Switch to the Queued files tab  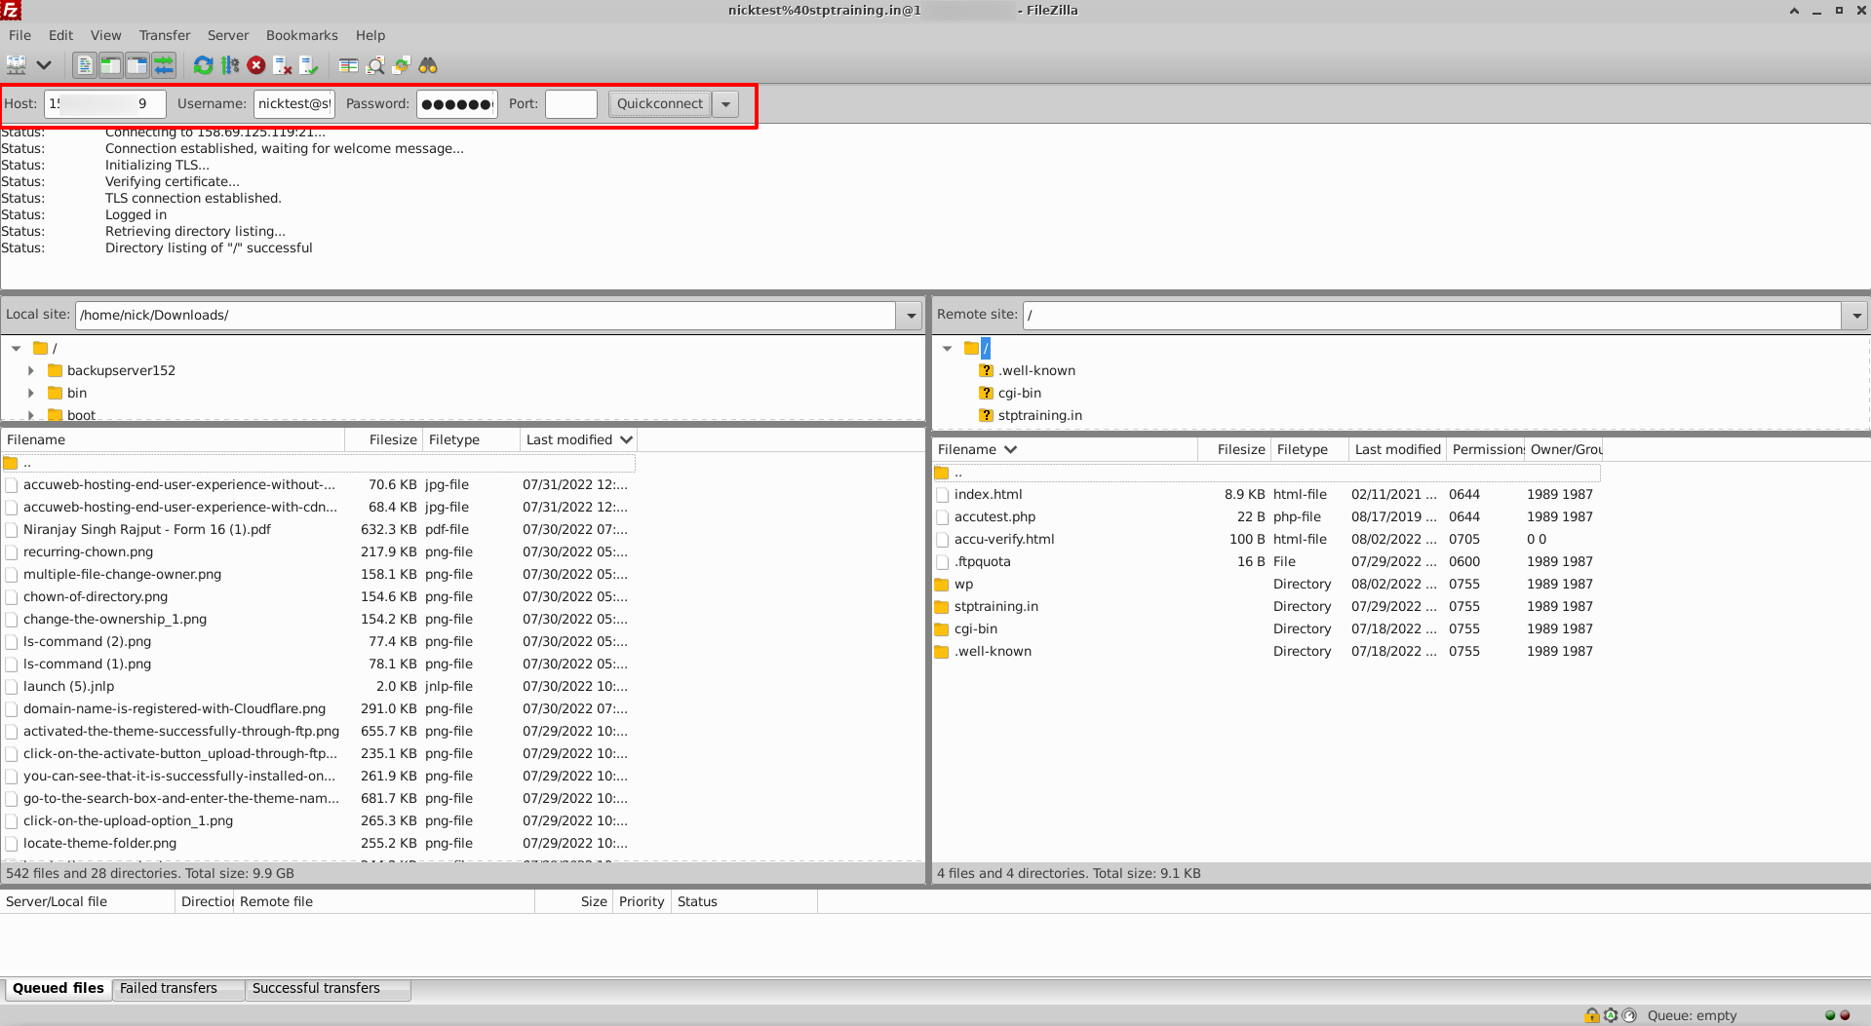tap(58, 988)
